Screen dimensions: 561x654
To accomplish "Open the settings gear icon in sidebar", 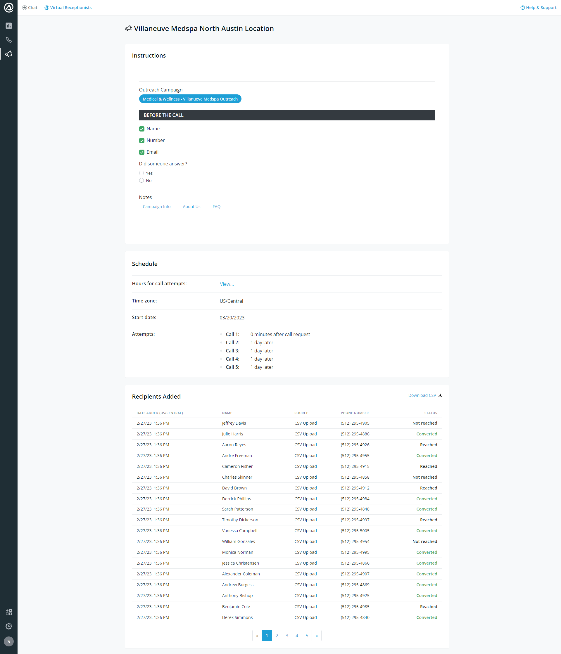I will pos(8,626).
